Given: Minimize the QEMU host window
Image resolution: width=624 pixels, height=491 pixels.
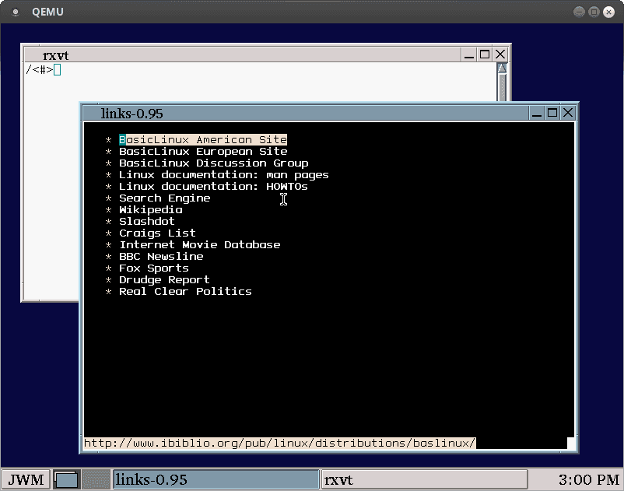Looking at the screenshot, I should (x=579, y=12).
